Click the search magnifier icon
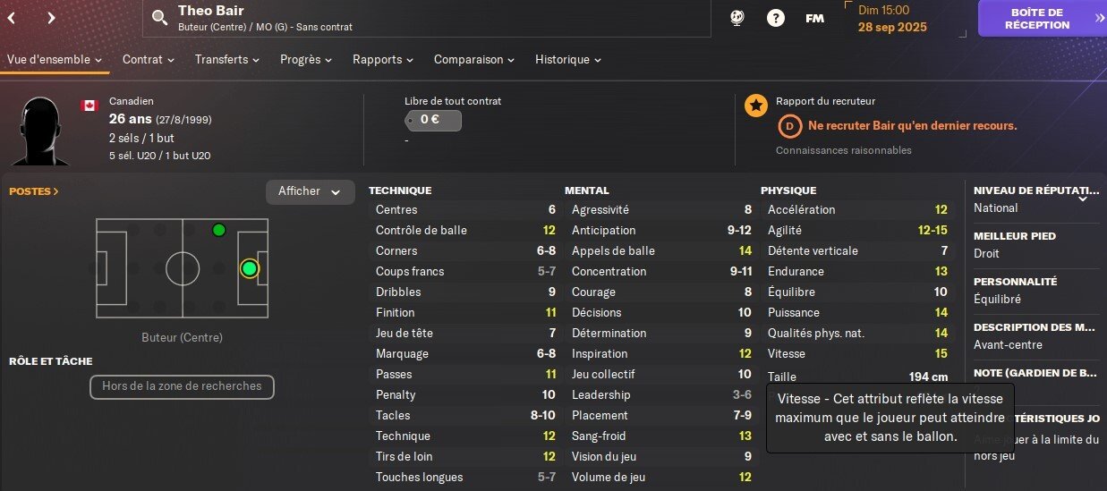The height and width of the screenshot is (491, 1107). (159, 18)
